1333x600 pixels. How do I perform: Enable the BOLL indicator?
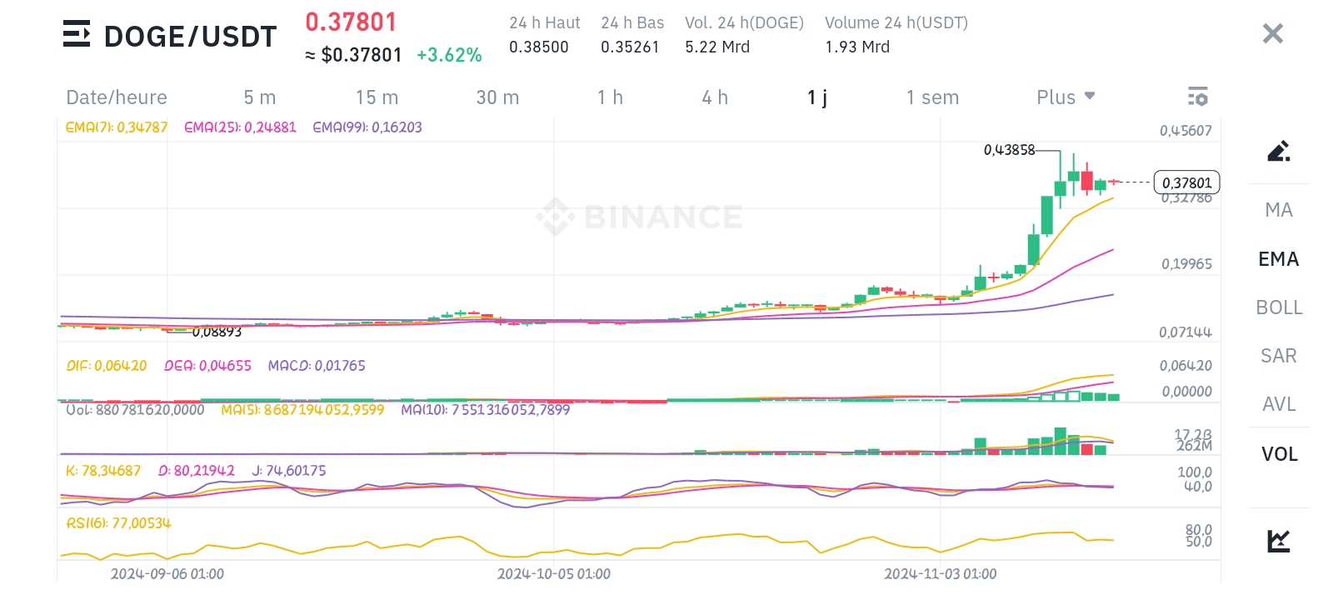point(1278,307)
